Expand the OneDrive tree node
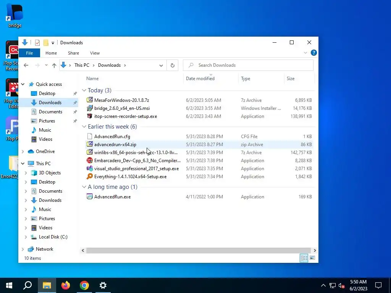This screenshot has height=293, width=391. 23,151
